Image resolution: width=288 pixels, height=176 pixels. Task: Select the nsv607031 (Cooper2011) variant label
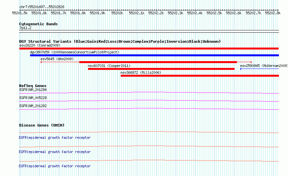point(109,66)
